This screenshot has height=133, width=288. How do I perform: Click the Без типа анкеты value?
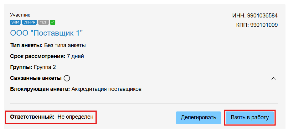[x=65, y=46]
